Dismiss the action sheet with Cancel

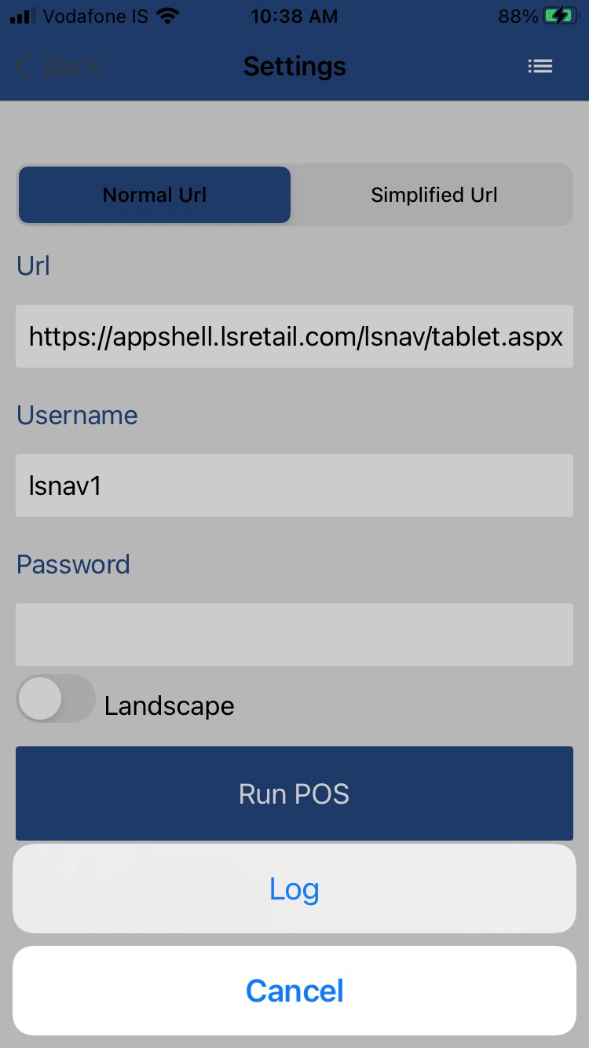(294, 991)
